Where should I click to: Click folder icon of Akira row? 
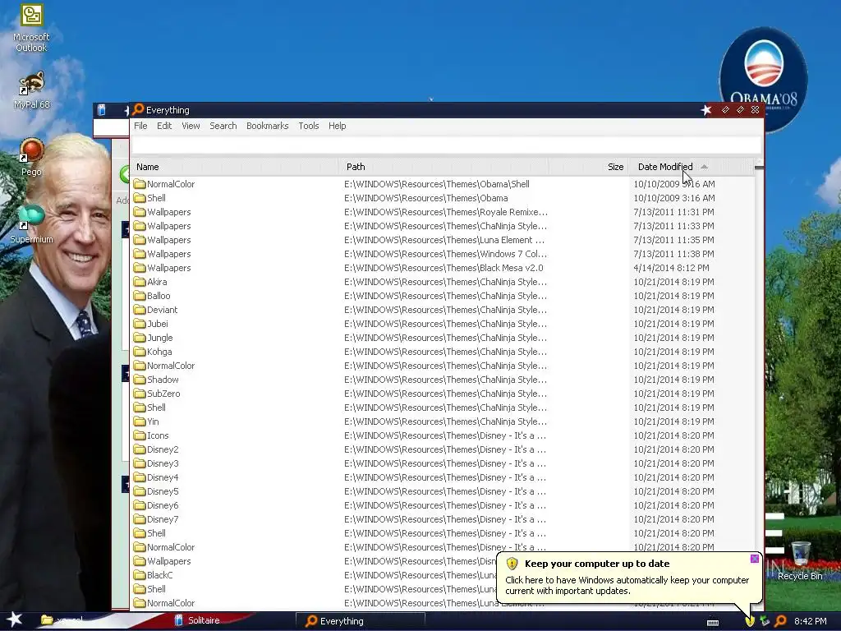(x=140, y=282)
